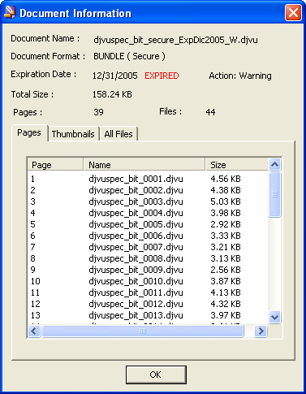Sort list by Name column header

click(x=144, y=165)
